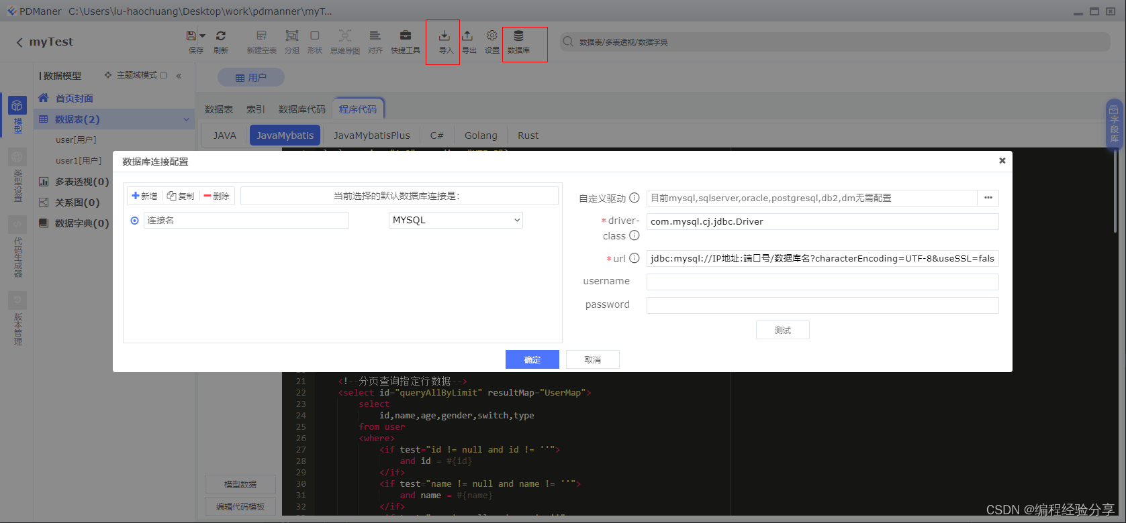The width and height of the screenshot is (1126, 523).
Task: Select the Rust code tab
Action: click(528, 135)
